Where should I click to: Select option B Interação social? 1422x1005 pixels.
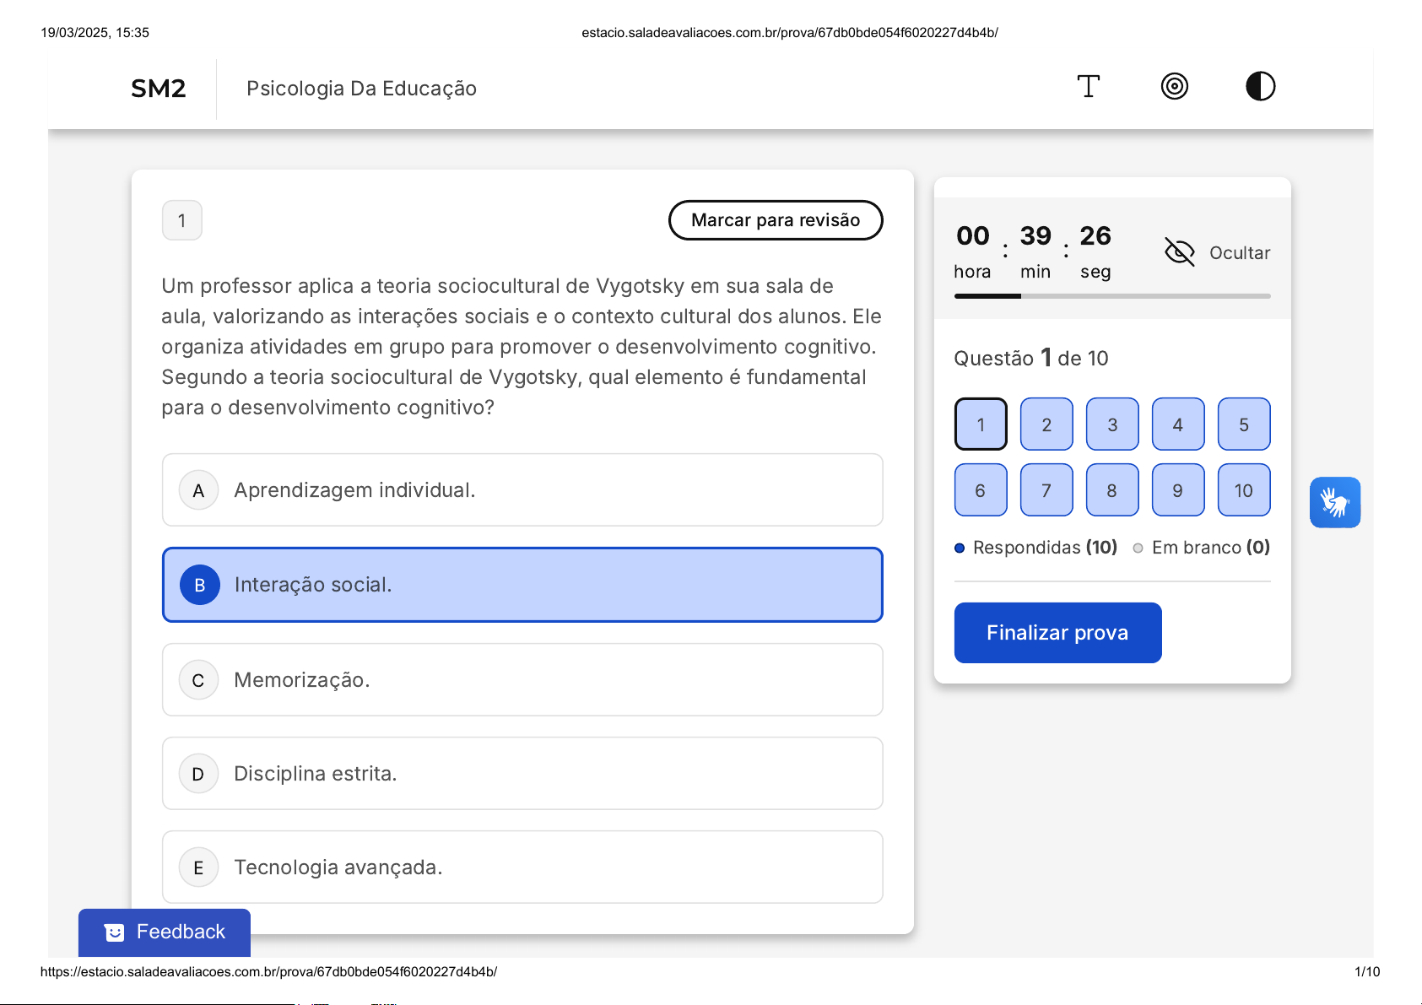coord(522,585)
